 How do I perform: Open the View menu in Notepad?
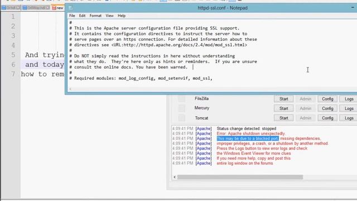(x=109, y=16)
